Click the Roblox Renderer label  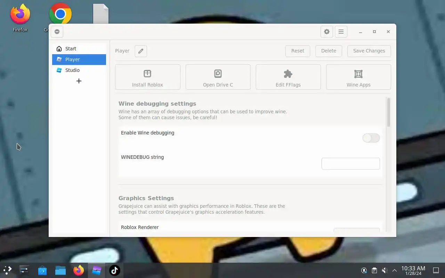[140, 227]
